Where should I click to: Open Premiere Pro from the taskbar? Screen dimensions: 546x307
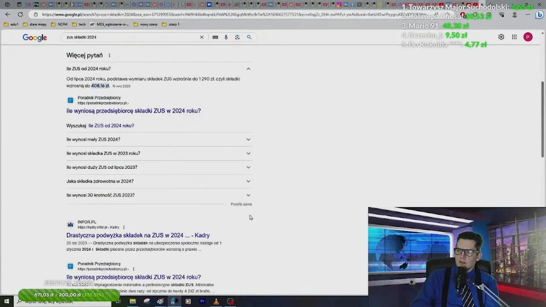point(202,301)
